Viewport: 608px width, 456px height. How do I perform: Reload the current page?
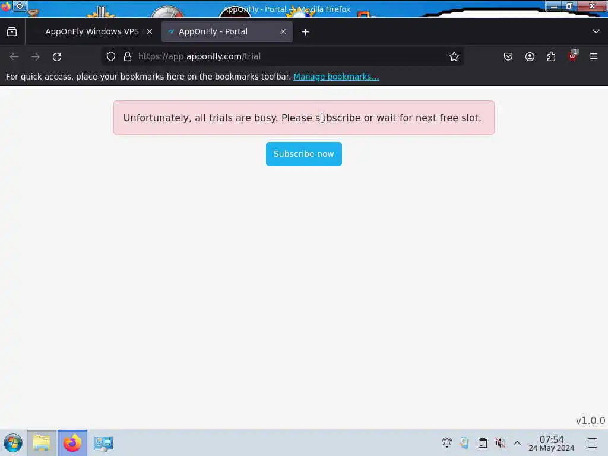(x=57, y=56)
